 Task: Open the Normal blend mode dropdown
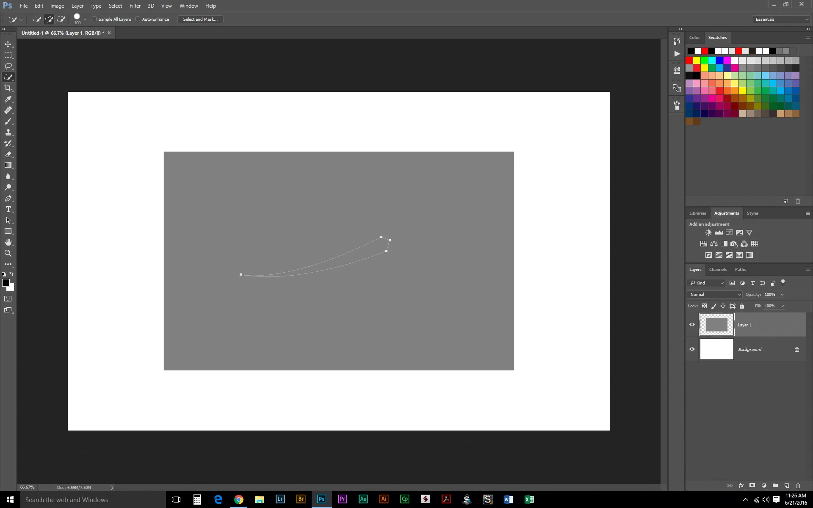pyautogui.click(x=714, y=295)
